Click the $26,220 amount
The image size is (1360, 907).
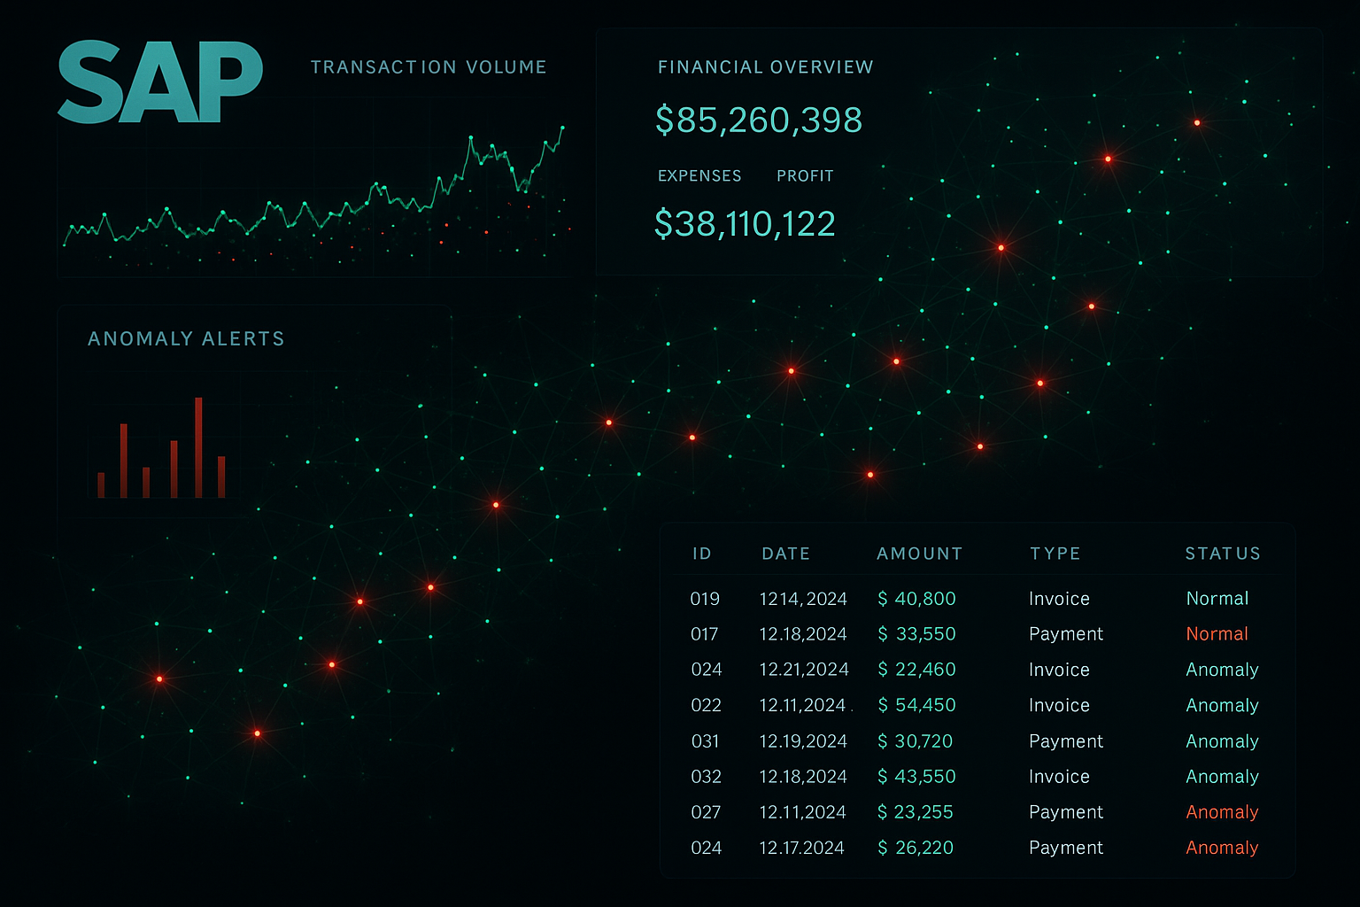click(x=915, y=848)
